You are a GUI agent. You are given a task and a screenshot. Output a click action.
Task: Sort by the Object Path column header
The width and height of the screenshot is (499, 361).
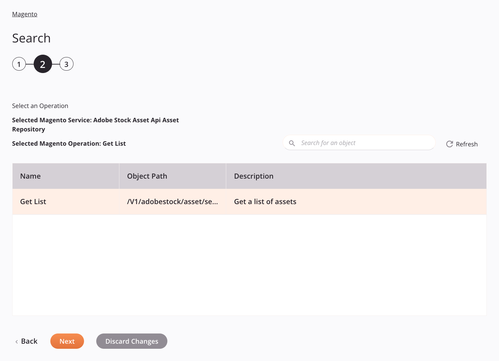[x=172, y=176]
